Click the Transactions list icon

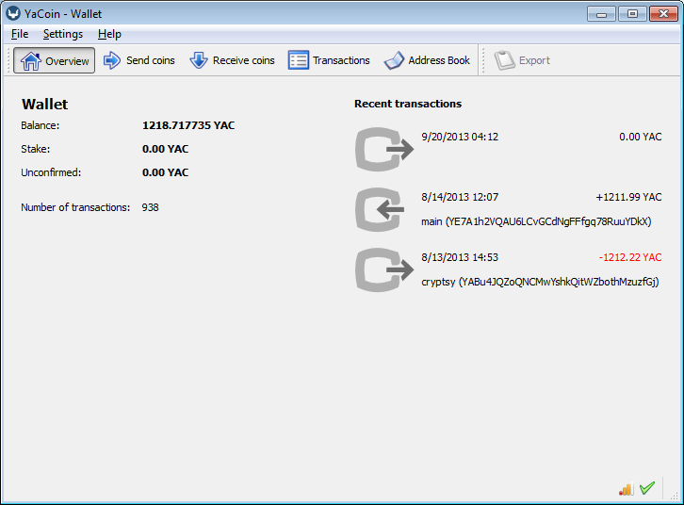coord(299,60)
